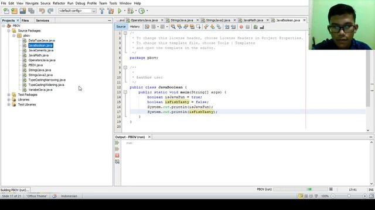Open Run Project dropdown arrow

(x=125, y=10)
